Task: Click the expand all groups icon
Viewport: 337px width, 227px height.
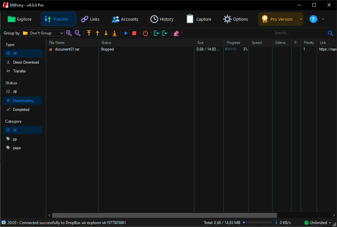Action: tap(69, 33)
